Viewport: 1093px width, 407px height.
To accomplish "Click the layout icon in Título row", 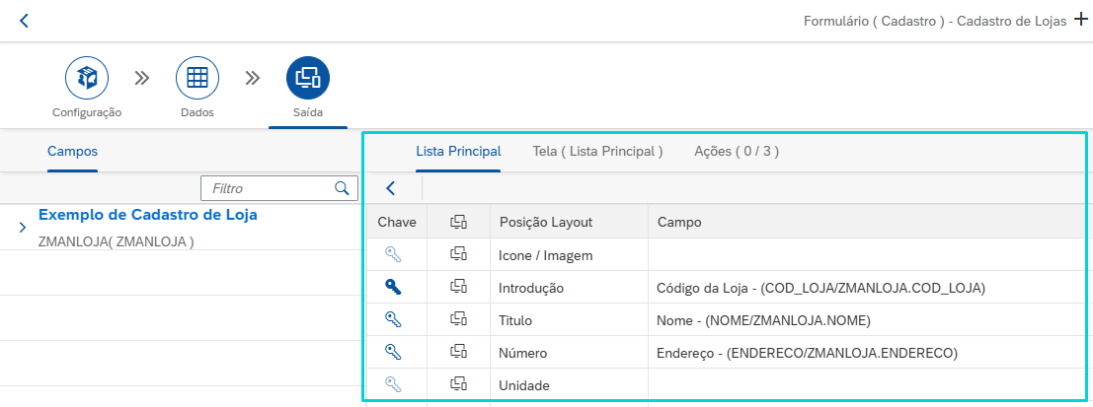I will 458,320.
